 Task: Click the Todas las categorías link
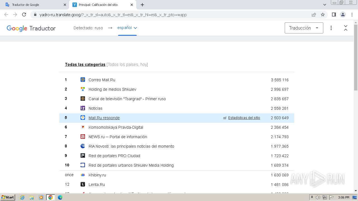[85, 64]
